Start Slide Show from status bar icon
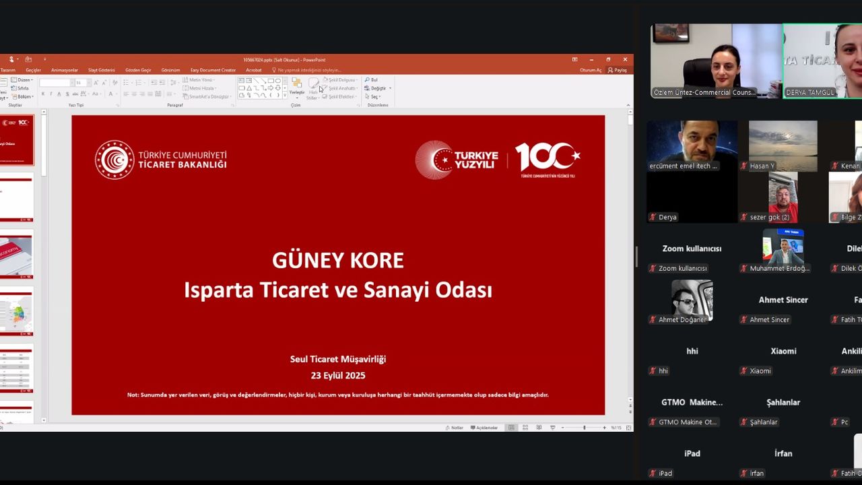The width and height of the screenshot is (862, 485). (552, 428)
